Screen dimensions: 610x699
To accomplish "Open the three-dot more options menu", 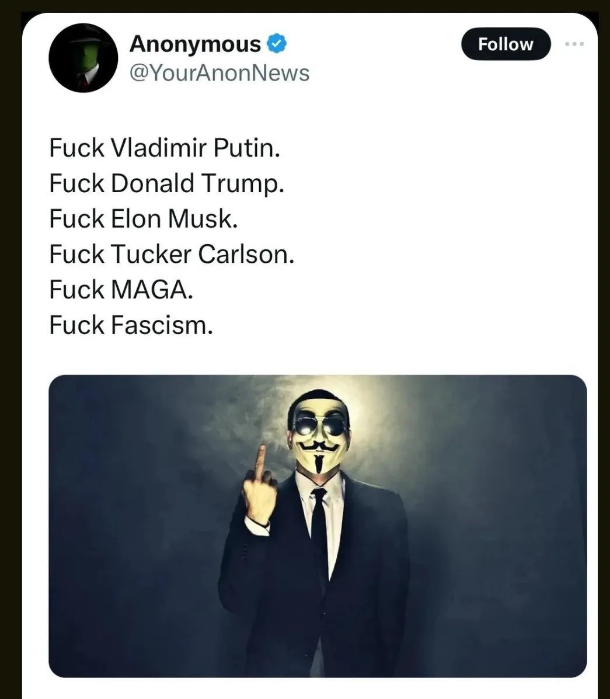I will click(574, 44).
